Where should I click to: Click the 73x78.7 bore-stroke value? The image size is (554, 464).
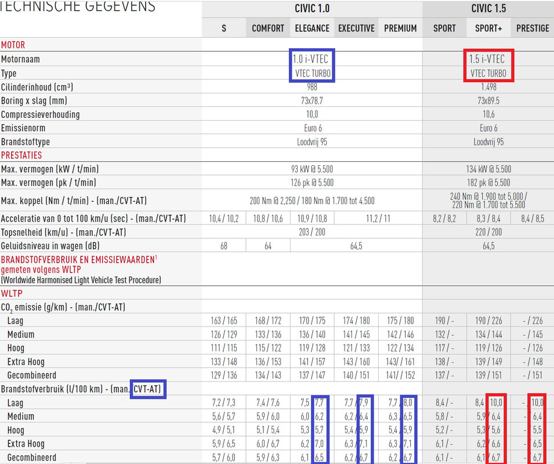pyautogui.click(x=312, y=101)
